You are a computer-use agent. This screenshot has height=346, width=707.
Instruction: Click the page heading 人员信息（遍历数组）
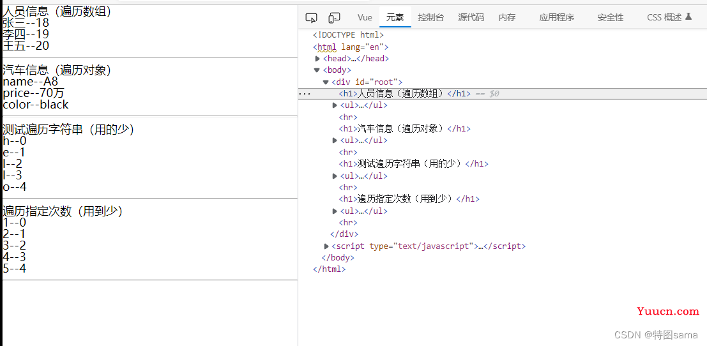pos(57,11)
